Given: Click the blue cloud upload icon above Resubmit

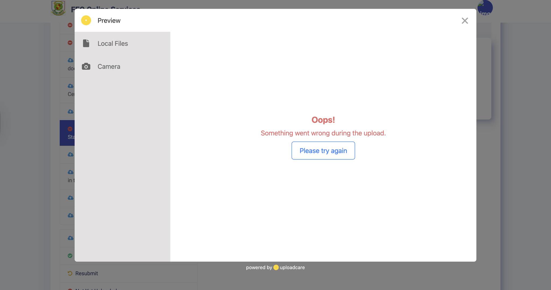Looking at the screenshot, I should pos(70,238).
